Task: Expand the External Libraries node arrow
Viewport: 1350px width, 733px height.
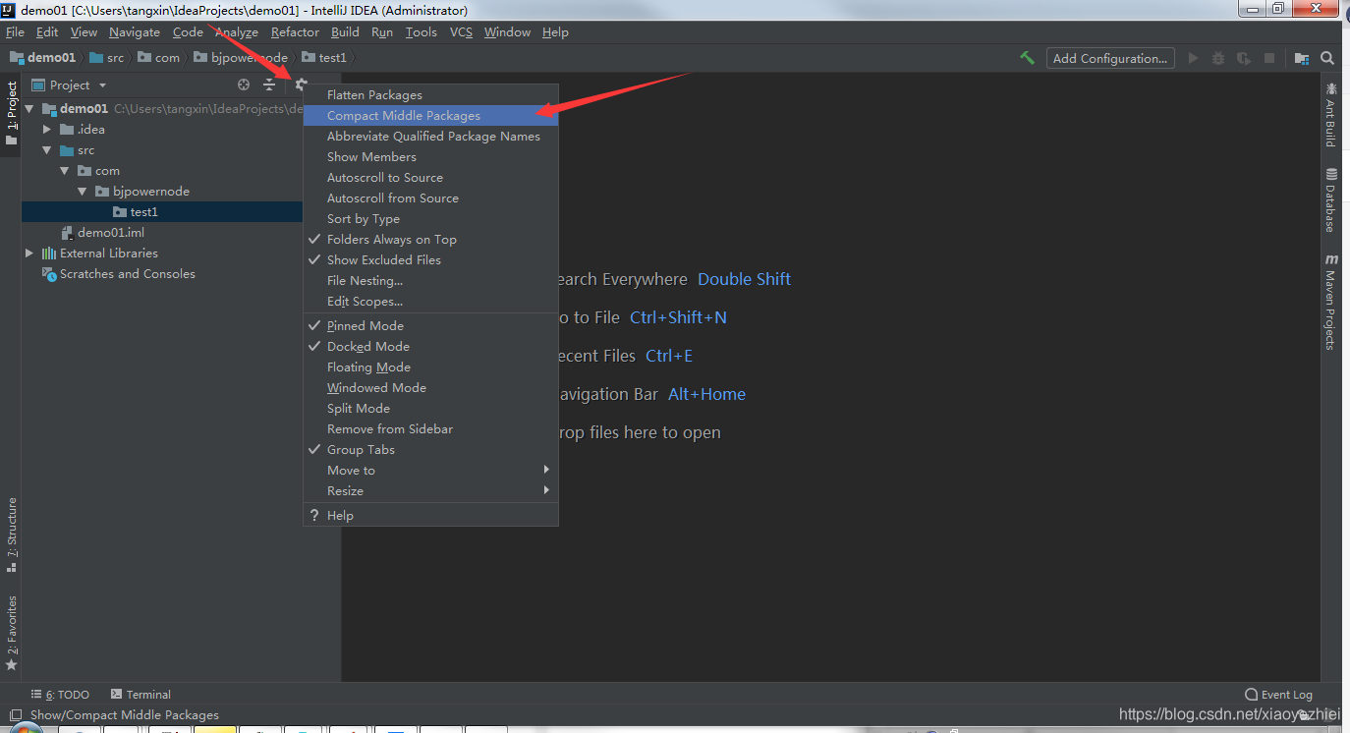Action: point(29,254)
